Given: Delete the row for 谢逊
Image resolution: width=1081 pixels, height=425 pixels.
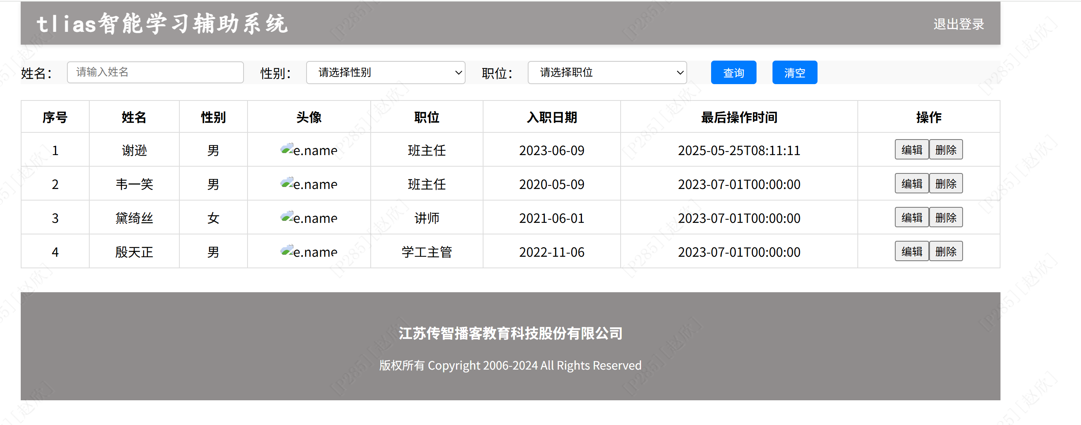Looking at the screenshot, I should (946, 150).
